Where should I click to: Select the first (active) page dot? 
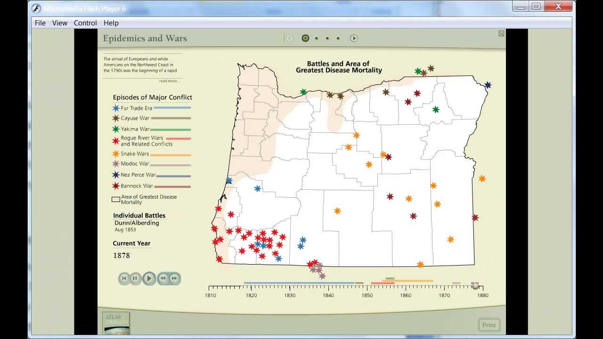(305, 38)
